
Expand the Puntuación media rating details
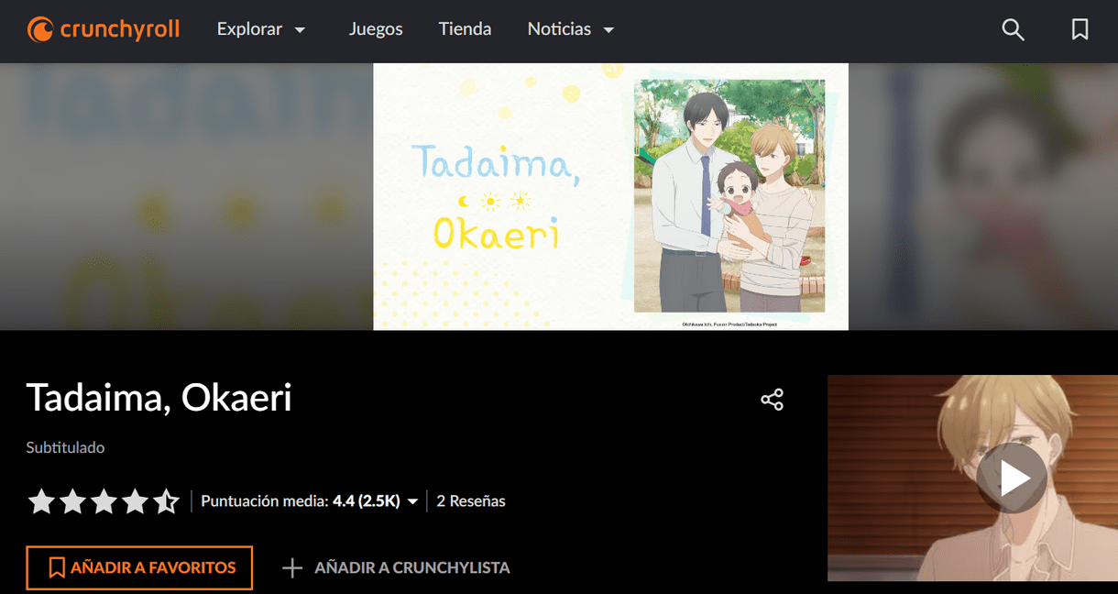[310, 501]
